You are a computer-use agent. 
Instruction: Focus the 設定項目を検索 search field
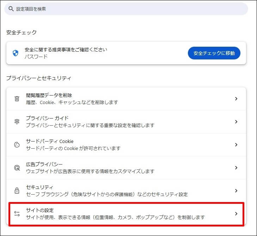click(127, 9)
